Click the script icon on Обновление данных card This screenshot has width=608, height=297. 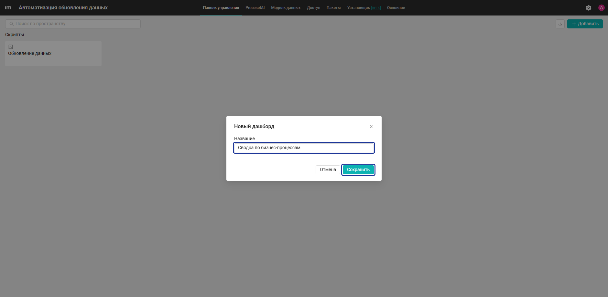11,47
